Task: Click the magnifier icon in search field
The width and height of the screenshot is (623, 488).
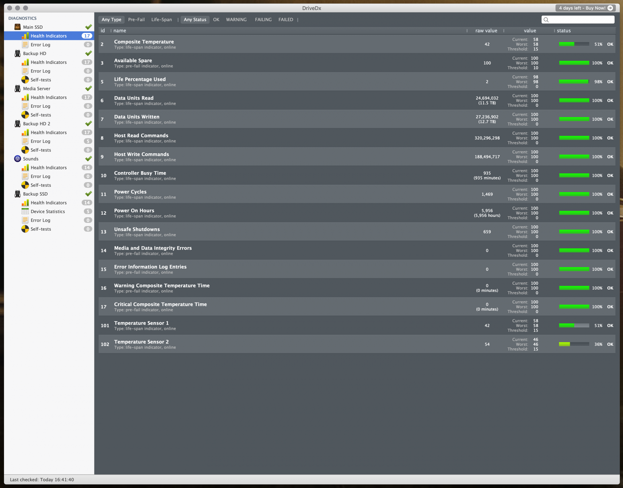Action: pos(546,20)
